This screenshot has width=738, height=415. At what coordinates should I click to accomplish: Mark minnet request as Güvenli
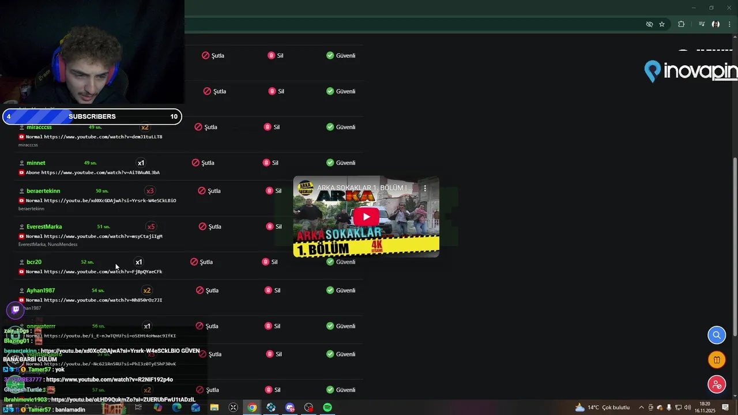click(x=341, y=163)
